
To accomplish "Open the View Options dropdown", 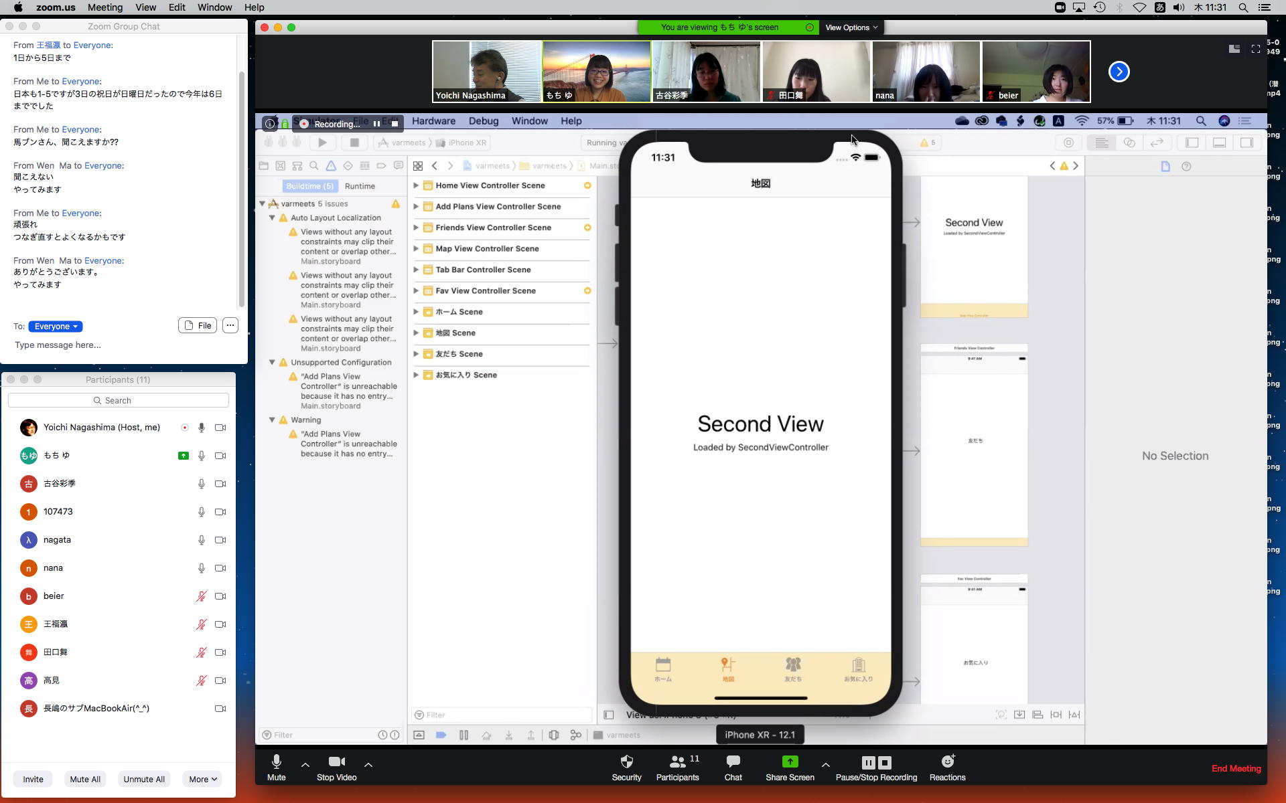I will tap(851, 27).
